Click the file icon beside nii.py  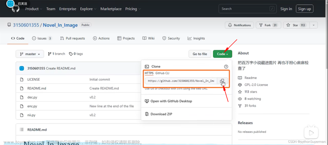coord(21,115)
